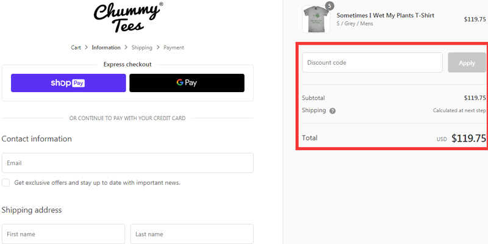This screenshot has width=488, height=244.
Task: Focus the Email input field
Action: click(127, 163)
